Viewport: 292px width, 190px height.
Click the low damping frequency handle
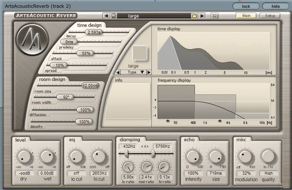pyautogui.click(x=126, y=154)
